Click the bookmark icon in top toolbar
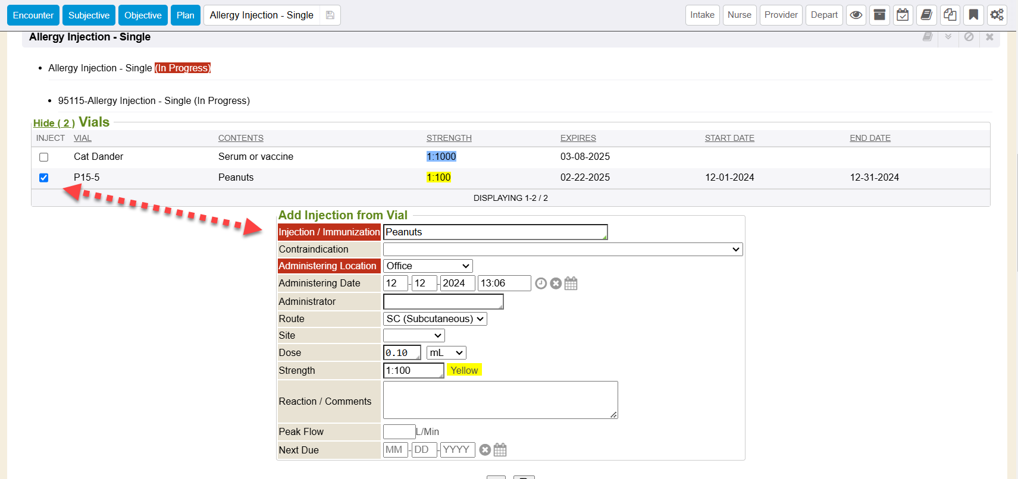 973,15
